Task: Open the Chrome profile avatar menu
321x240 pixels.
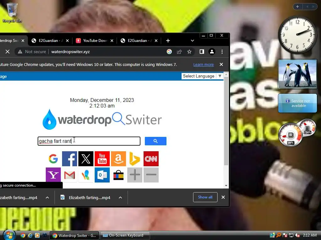Action: pos(212,52)
